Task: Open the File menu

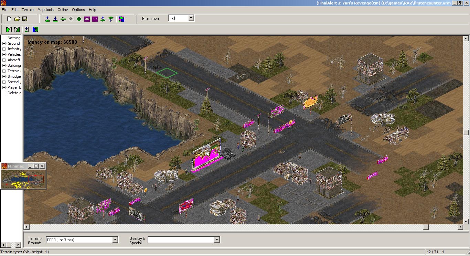Action: [x=4, y=10]
